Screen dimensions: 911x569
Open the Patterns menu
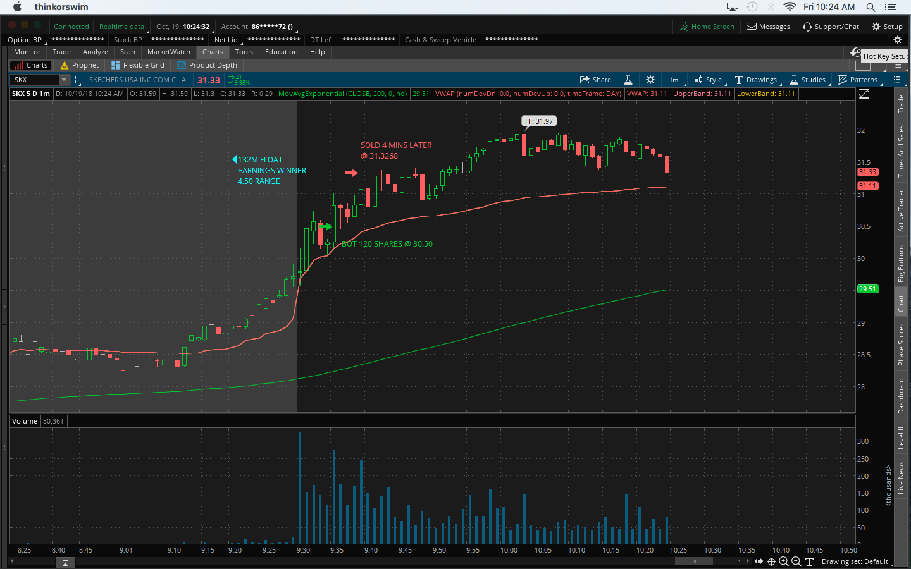[x=858, y=80]
